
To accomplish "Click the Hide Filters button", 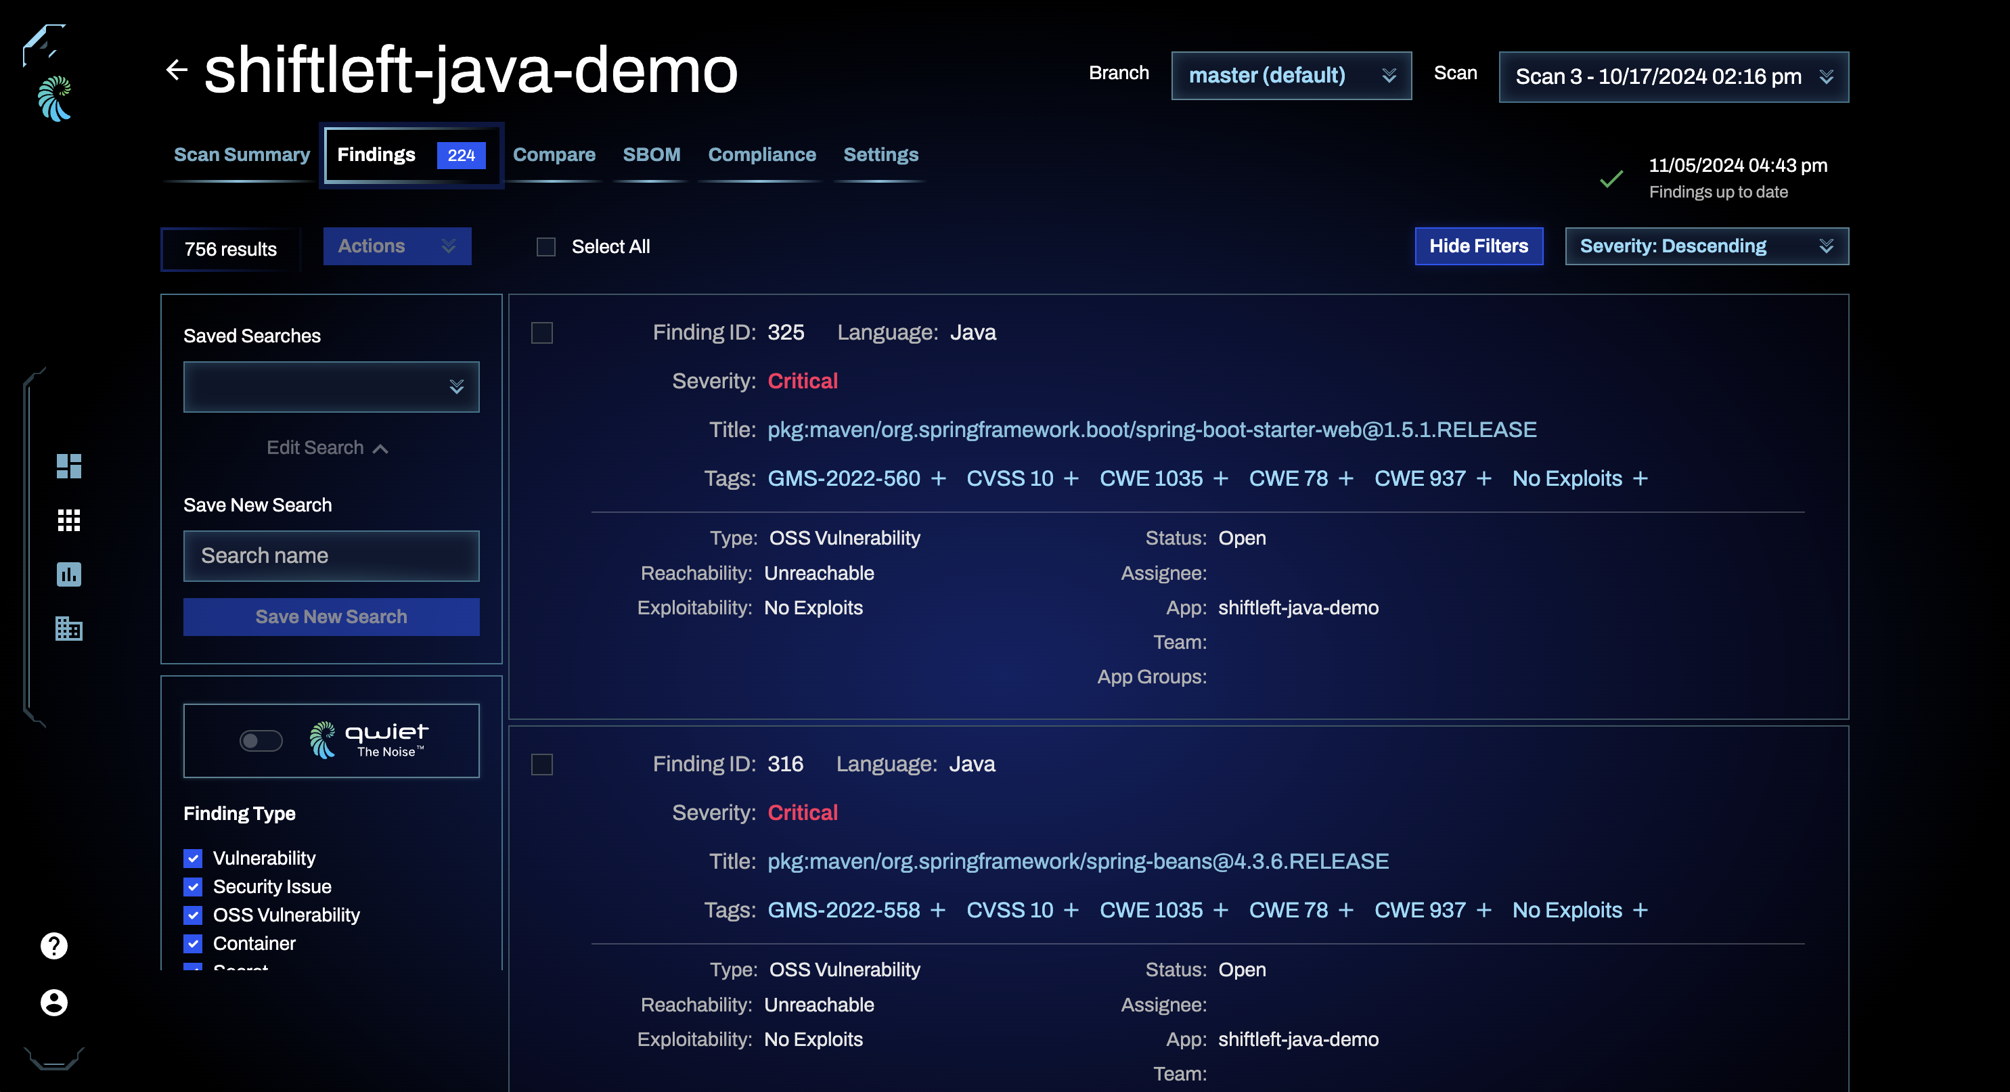I will click(x=1479, y=246).
